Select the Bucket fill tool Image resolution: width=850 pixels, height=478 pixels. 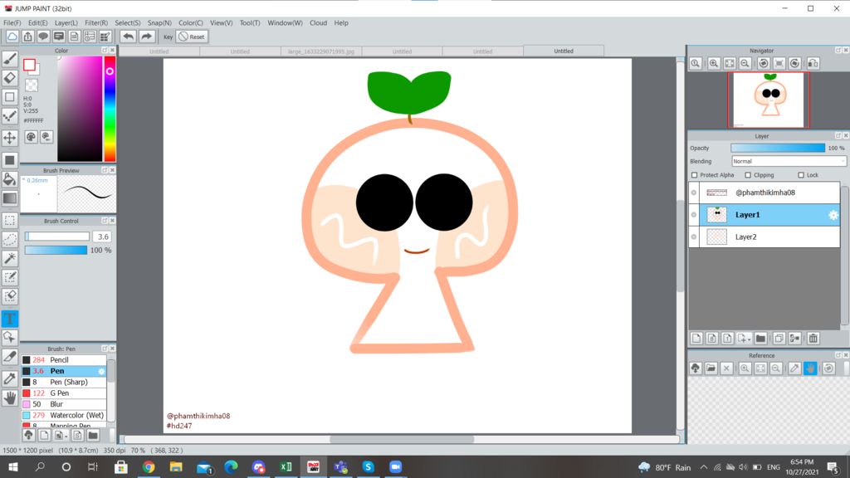[10, 179]
